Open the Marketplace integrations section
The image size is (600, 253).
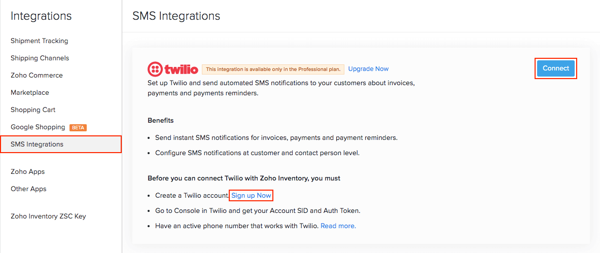tap(30, 93)
